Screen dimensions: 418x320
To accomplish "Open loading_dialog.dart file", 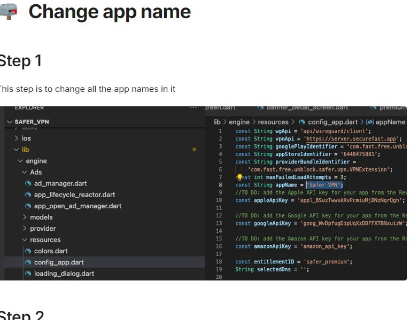I will click(64, 274).
